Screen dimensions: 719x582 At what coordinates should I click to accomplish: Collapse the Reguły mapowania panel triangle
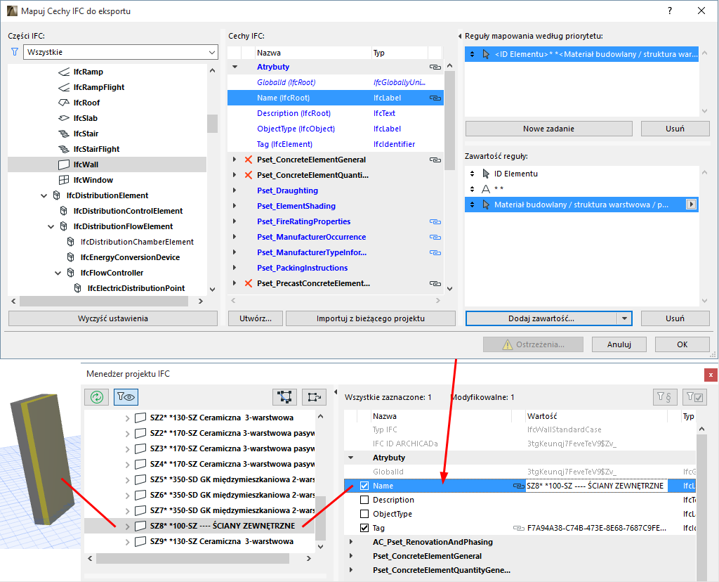(x=460, y=37)
